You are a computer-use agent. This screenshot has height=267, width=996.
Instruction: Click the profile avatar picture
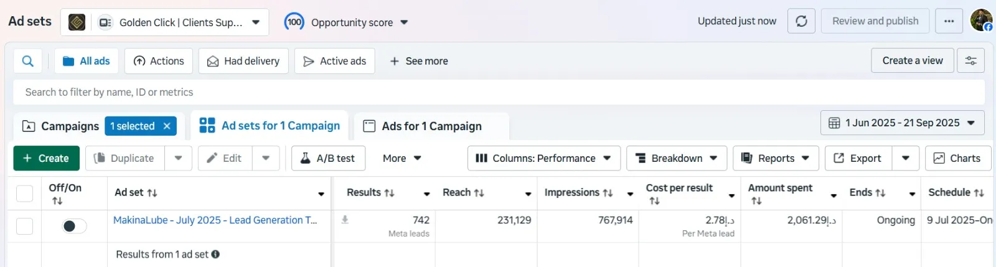pyautogui.click(x=981, y=21)
